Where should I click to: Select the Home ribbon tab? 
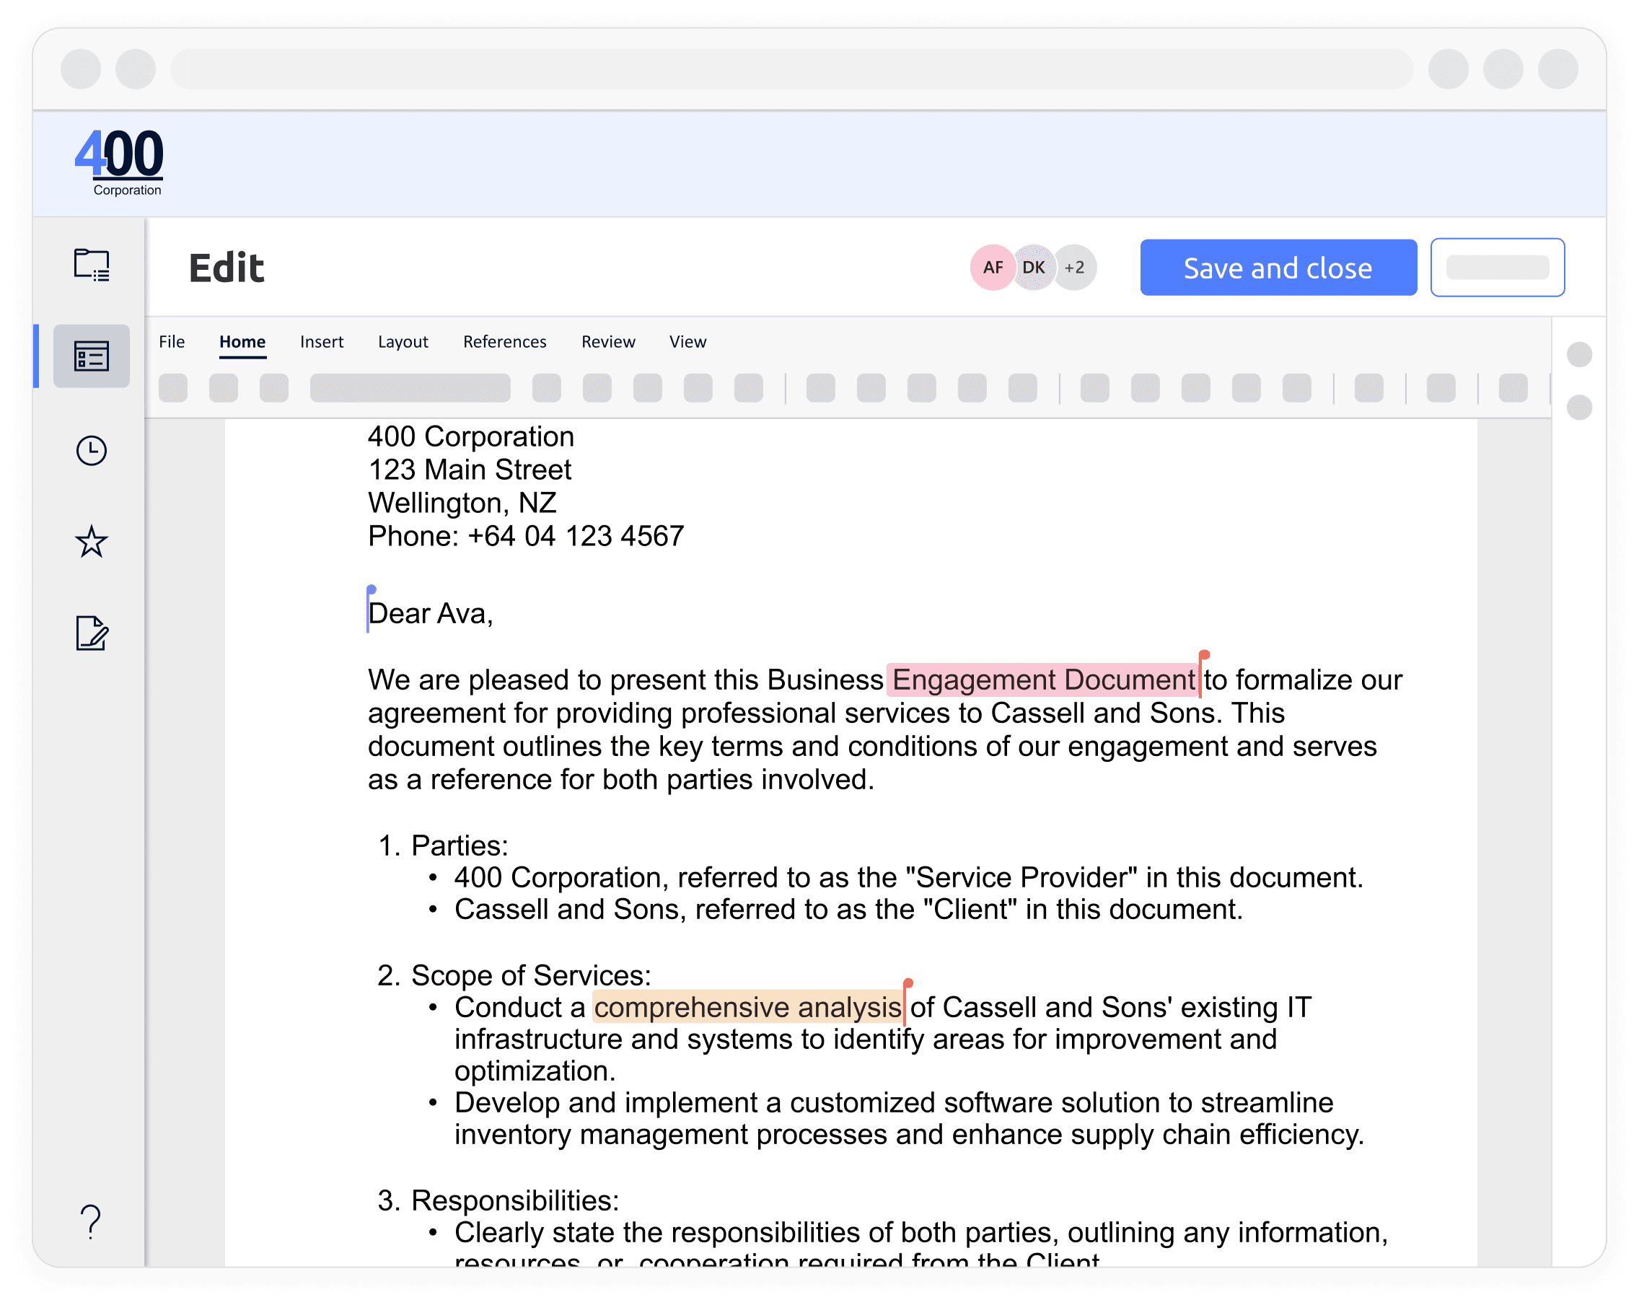coord(242,341)
